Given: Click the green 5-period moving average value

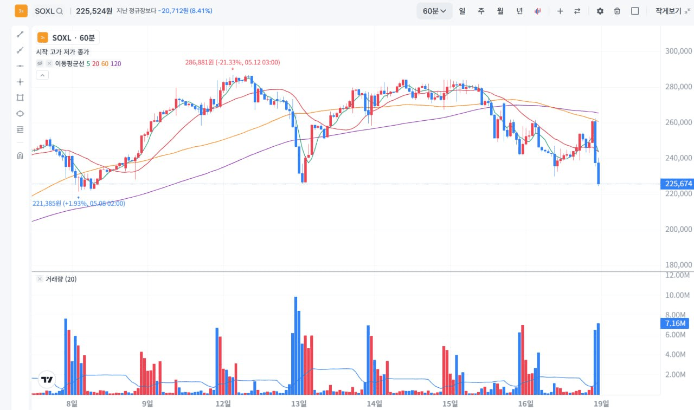Looking at the screenshot, I should coord(88,63).
